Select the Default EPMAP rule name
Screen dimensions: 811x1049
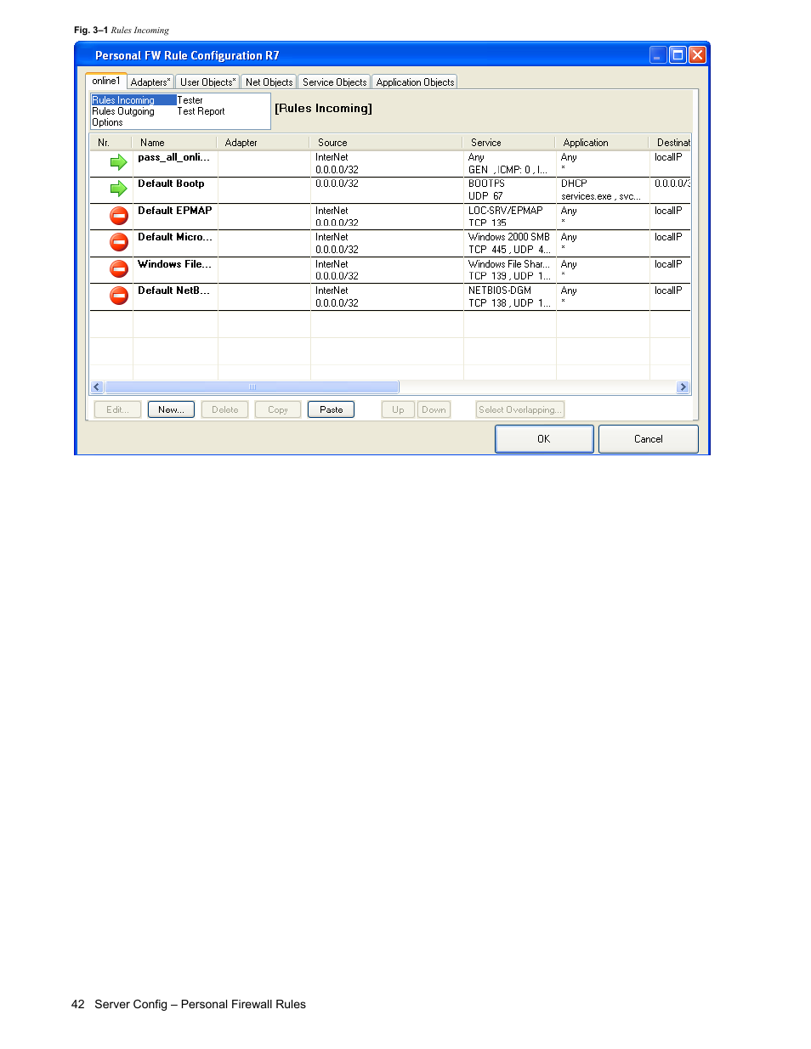click(x=174, y=211)
